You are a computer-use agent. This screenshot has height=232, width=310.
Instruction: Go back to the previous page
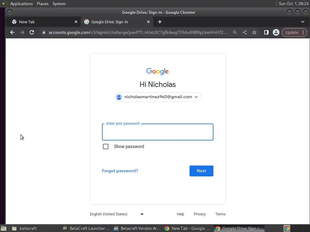[12, 32]
